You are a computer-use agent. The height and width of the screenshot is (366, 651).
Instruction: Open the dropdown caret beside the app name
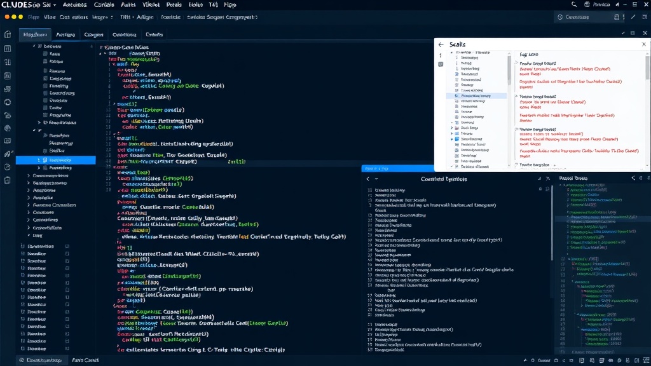tap(55, 5)
